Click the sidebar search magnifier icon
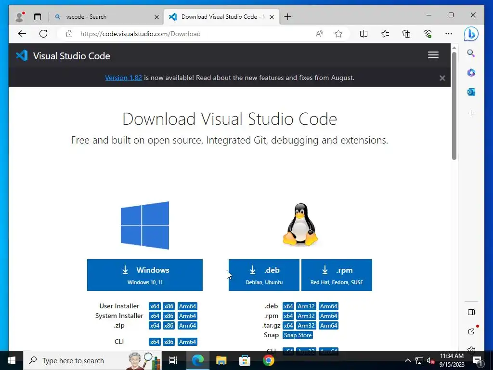The image size is (493, 370). (x=471, y=53)
